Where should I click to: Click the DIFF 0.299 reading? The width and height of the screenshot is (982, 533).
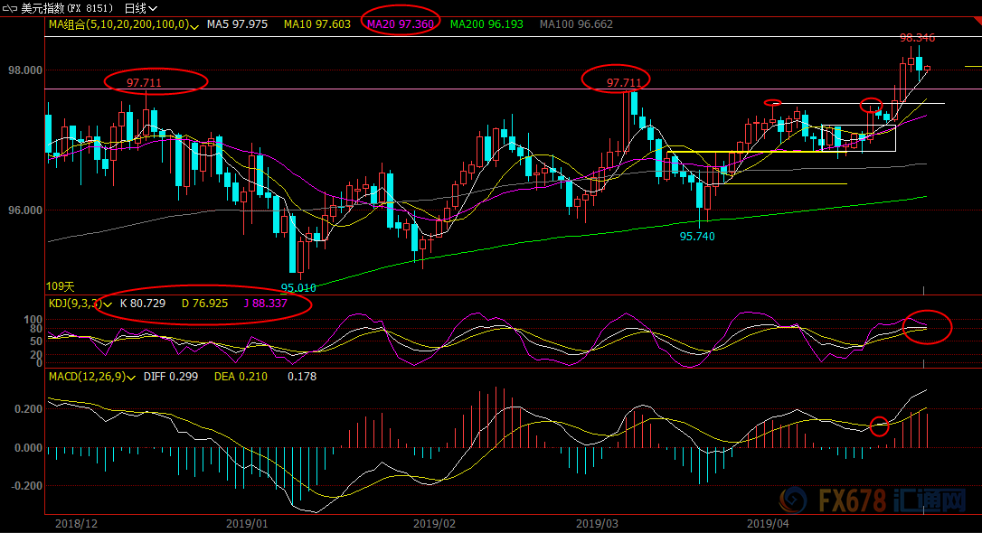(x=171, y=377)
